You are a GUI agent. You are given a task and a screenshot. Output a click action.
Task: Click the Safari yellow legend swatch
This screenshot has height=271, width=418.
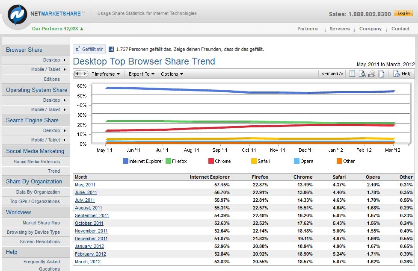[x=254, y=161]
